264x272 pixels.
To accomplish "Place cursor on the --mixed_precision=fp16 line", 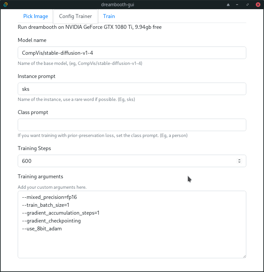I will [49, 197].
